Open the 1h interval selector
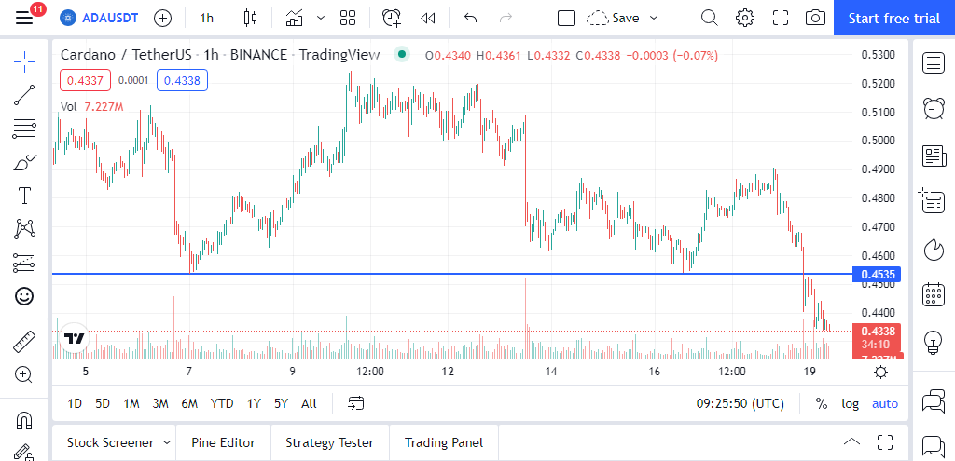Viewport: 955px width, 461px height. 206,19
